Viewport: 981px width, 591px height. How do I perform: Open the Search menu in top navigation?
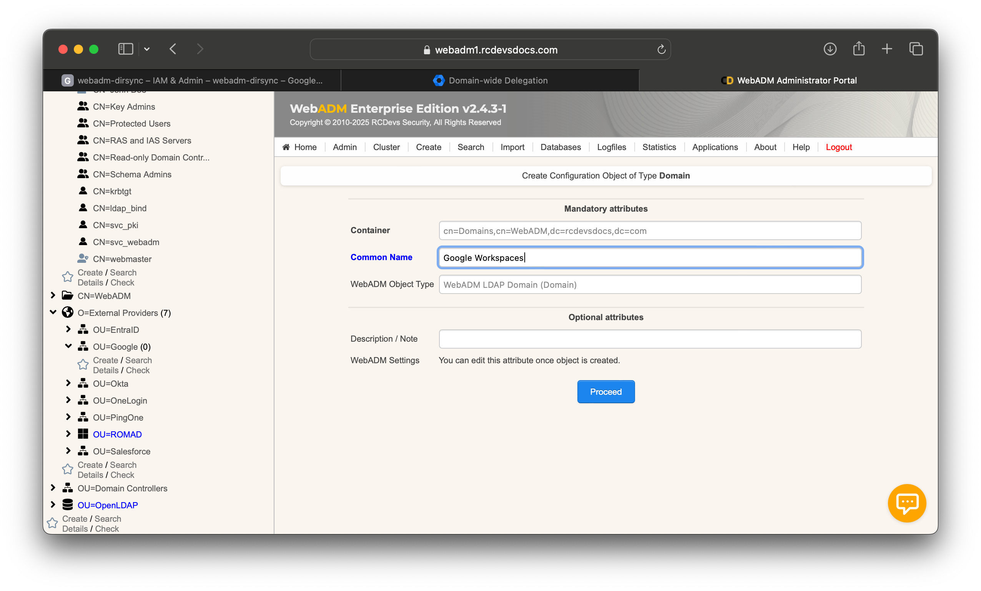tap(471, 147)
